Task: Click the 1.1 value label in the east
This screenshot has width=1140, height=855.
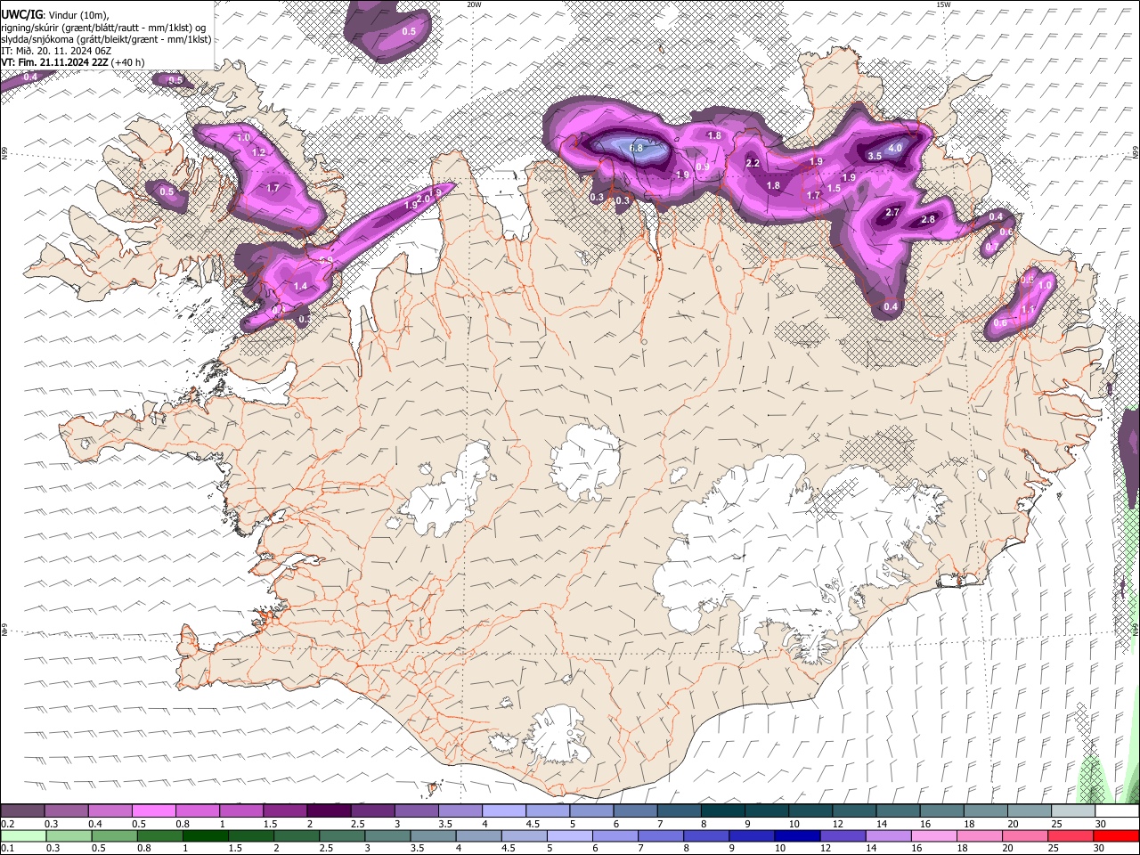Action: click(1028, 309)
